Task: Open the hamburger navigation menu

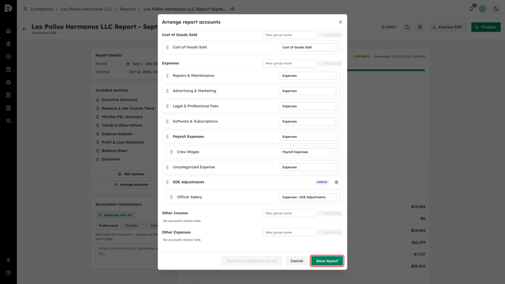Action: [25, 9]
